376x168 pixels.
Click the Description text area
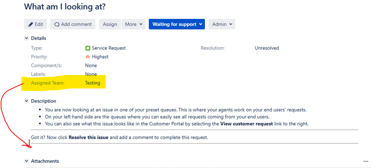(194, 124)
